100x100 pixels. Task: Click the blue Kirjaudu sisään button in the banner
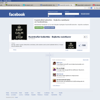click(x=49, y=27)
